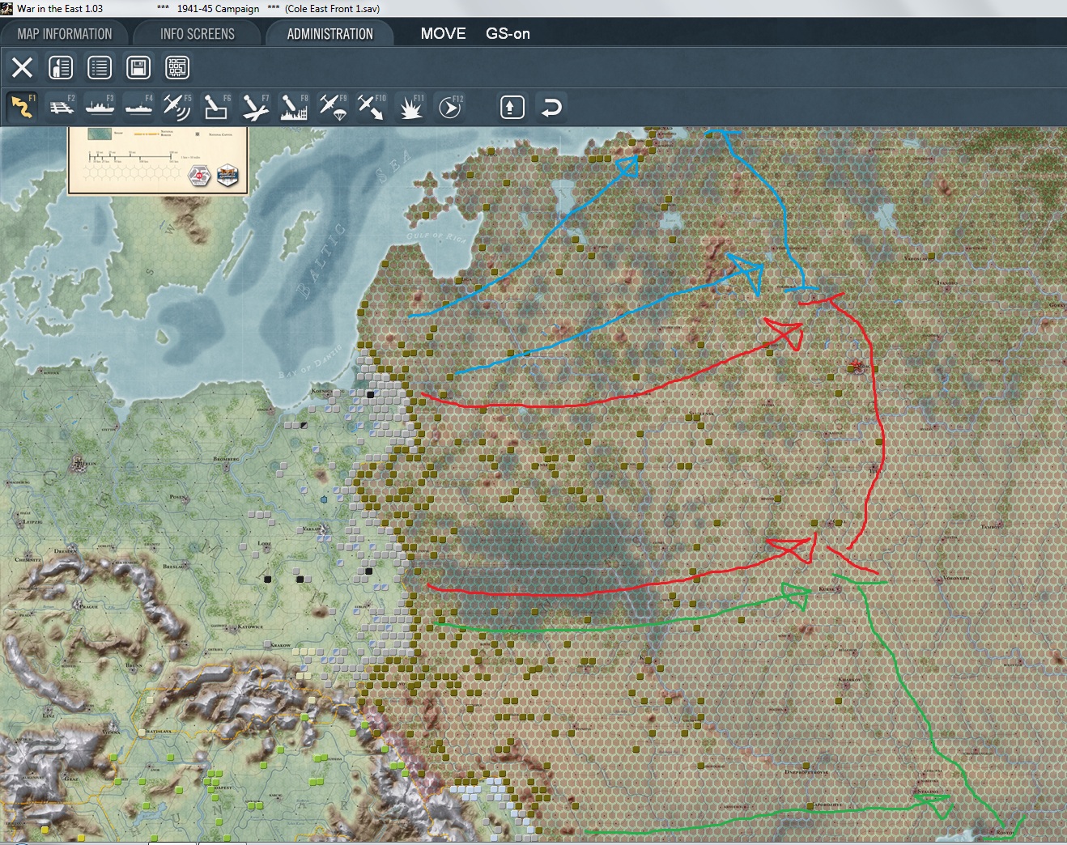This screenshot has height=845, width=1067.
Task: Select F5 air recon plane icon
Action: 178,107
